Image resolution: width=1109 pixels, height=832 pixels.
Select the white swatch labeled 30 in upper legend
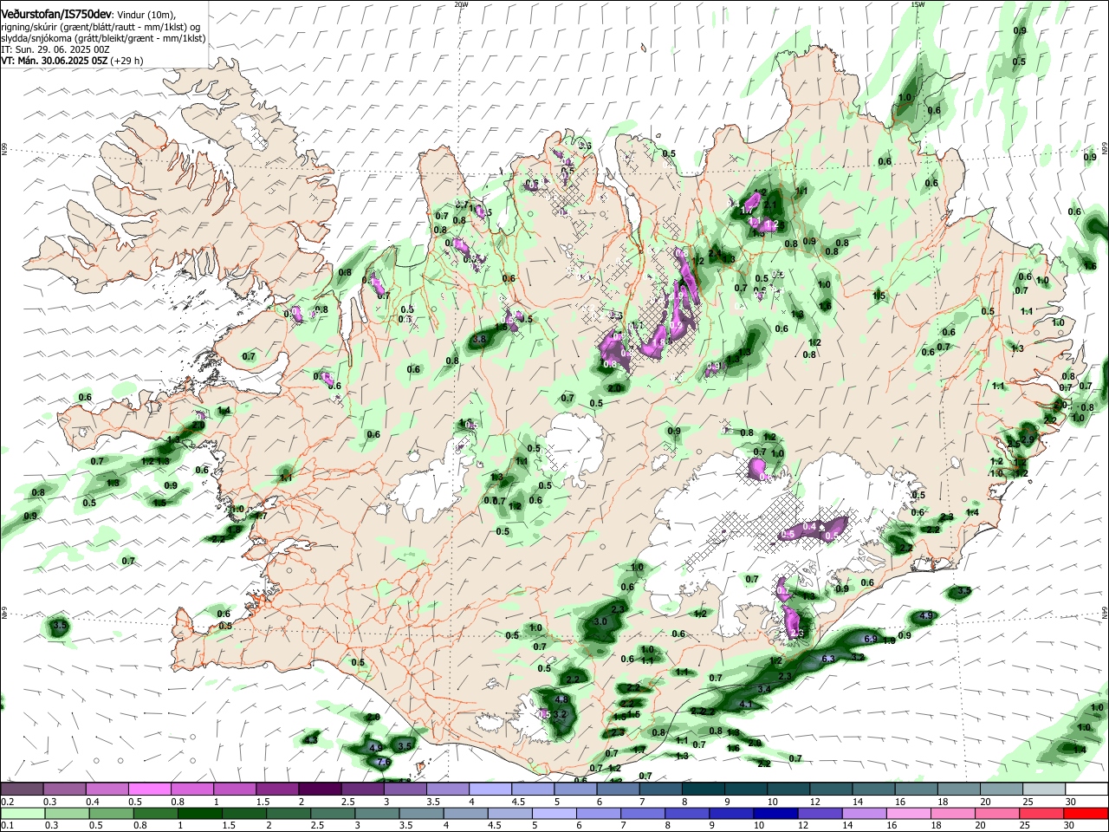point(1086,789)
